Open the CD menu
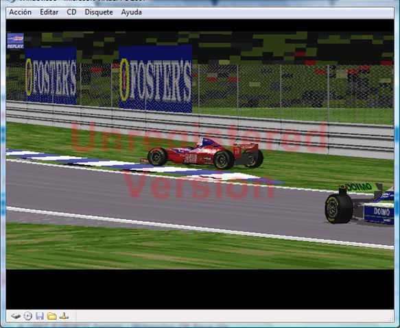Viewport: 400px width, 328px height. pyautogui.click(x=71, y=12)
